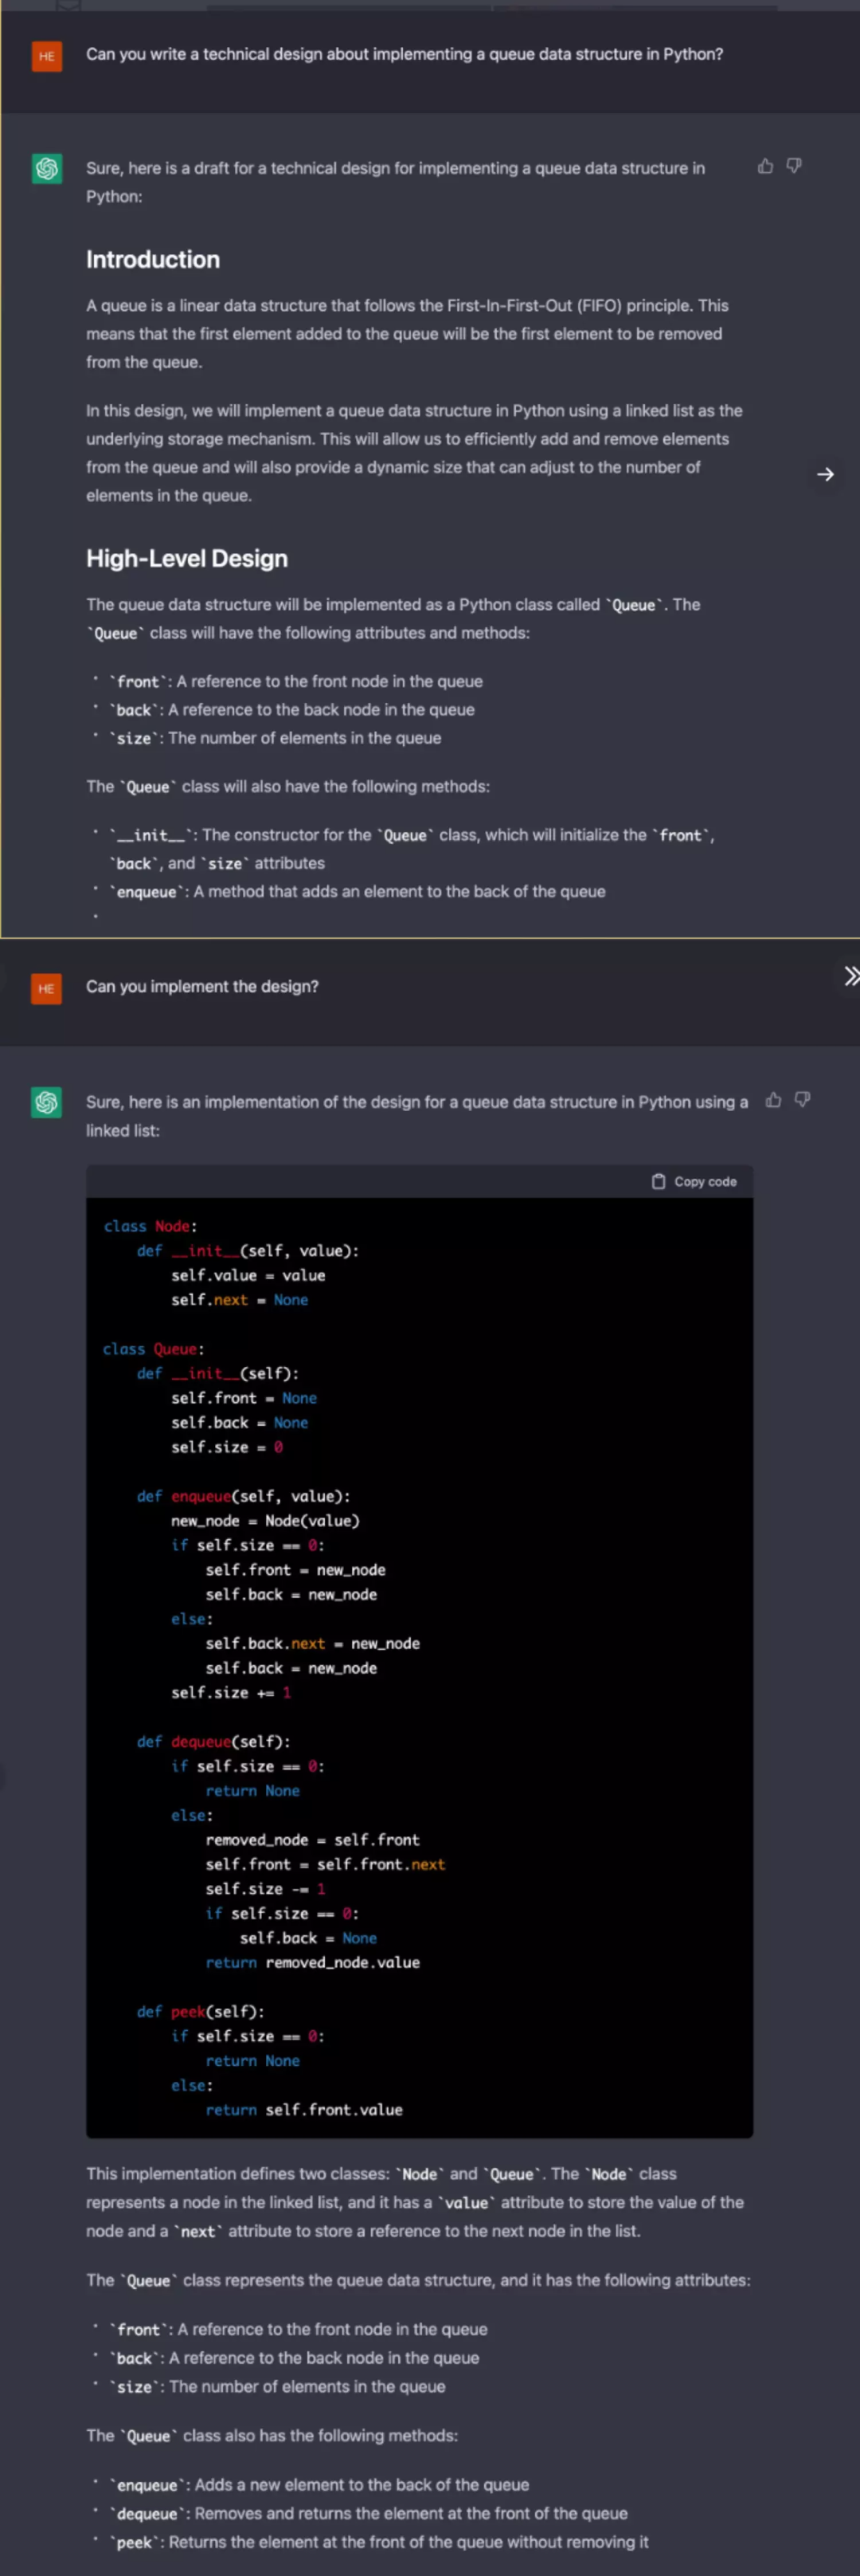Like the linked list implementation response
The width and height of the screenshot is (860, 2576).
pos(773,1100)
